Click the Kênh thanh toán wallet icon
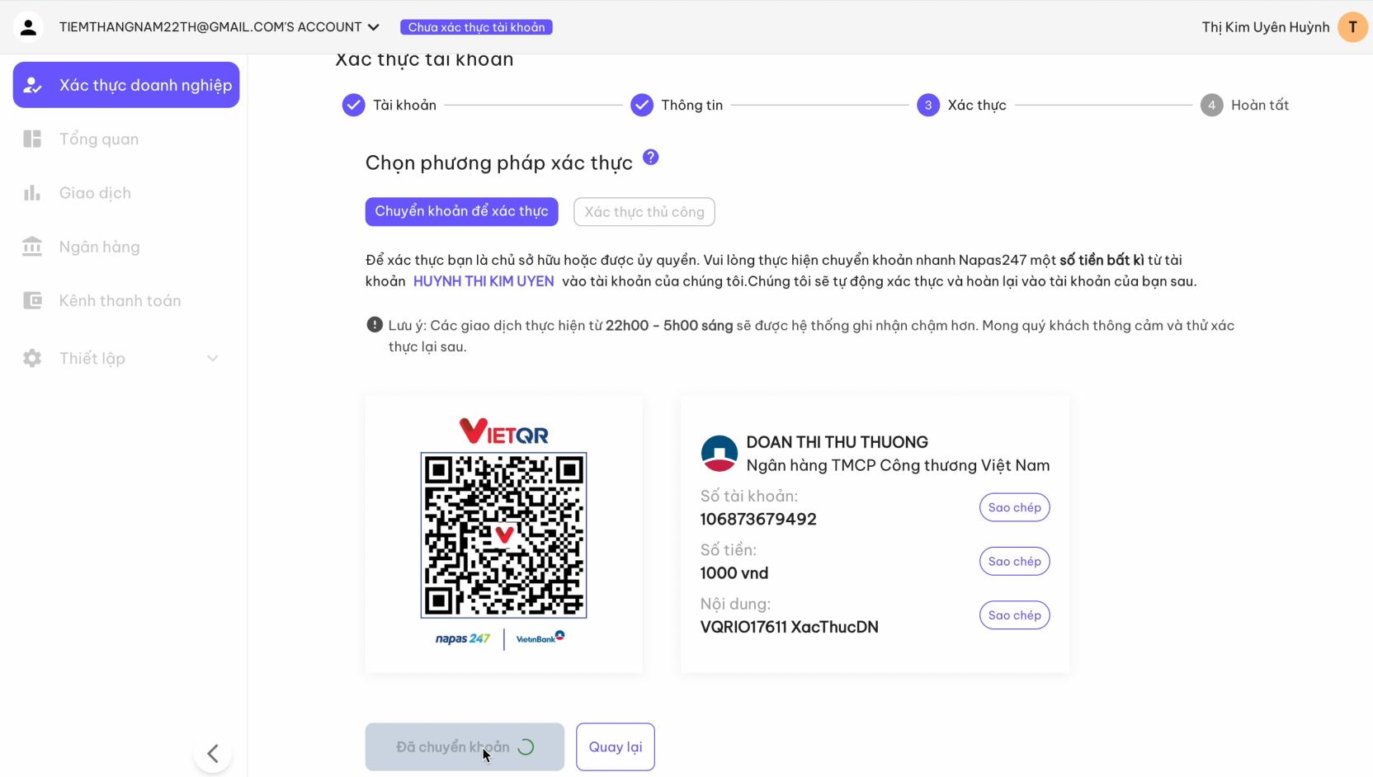Screen dimensions: 1373x777 [x=32, y=300]
